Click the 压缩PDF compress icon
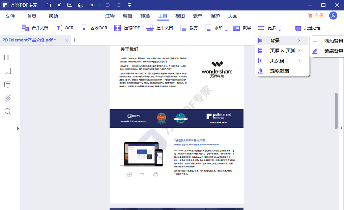The image size is (344, 210). pyautogui.click(x=118, y=28)
